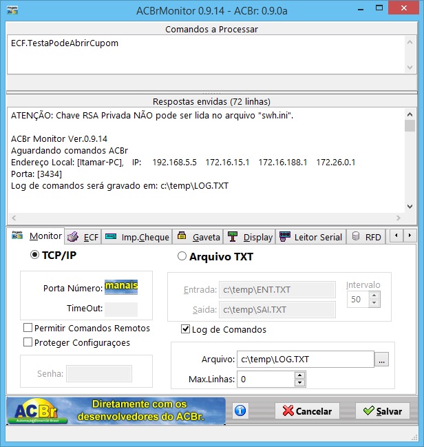Increase the Intervalo value
The image size is (424, 447).
[x=374, y=295]
